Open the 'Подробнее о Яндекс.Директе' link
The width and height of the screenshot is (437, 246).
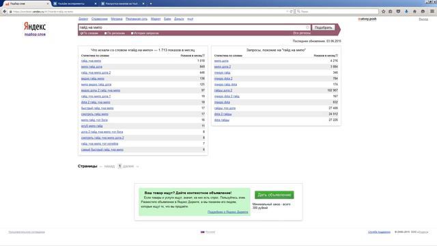pos(227,212)
